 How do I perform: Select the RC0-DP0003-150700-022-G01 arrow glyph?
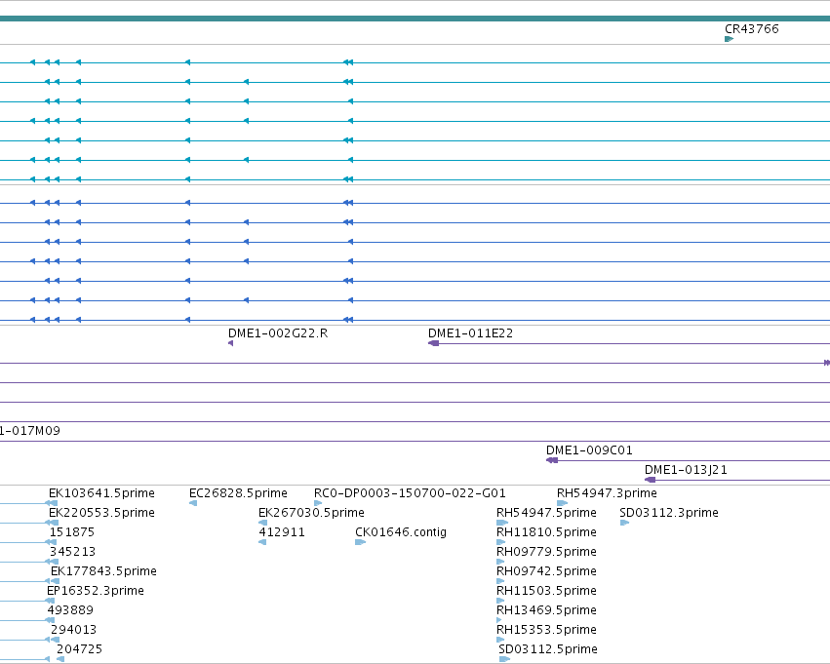tap(318, 503)
